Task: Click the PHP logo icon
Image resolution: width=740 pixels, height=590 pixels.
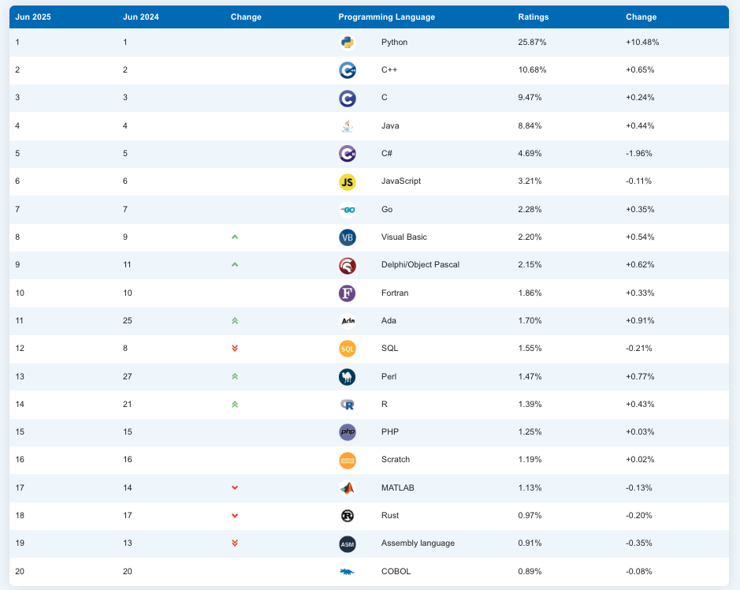Action: pos(347,432)
